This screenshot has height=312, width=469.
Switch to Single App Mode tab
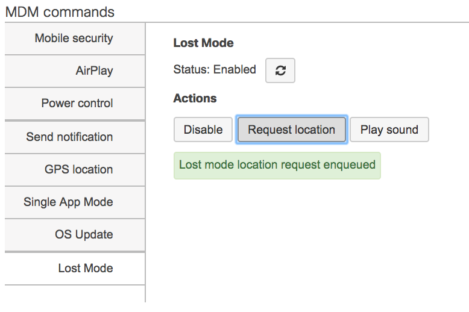point(75,202)
